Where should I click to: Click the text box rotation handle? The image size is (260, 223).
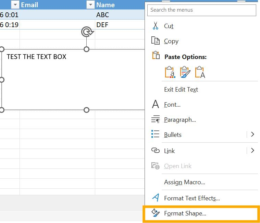point(87,32)
